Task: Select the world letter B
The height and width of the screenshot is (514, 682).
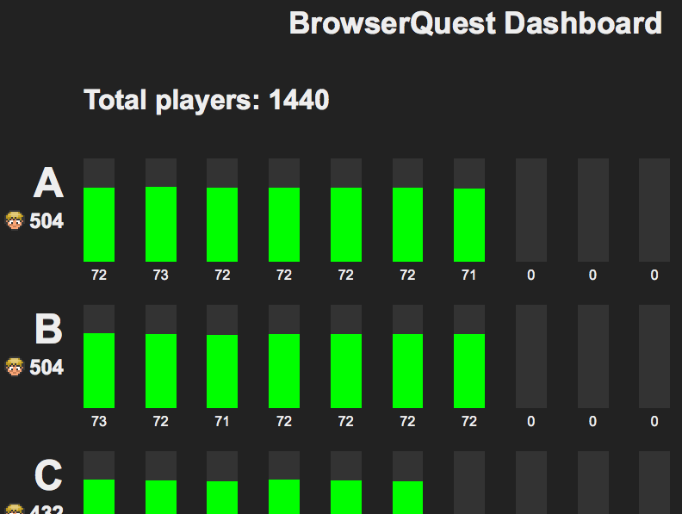Action: pos(49,329)
